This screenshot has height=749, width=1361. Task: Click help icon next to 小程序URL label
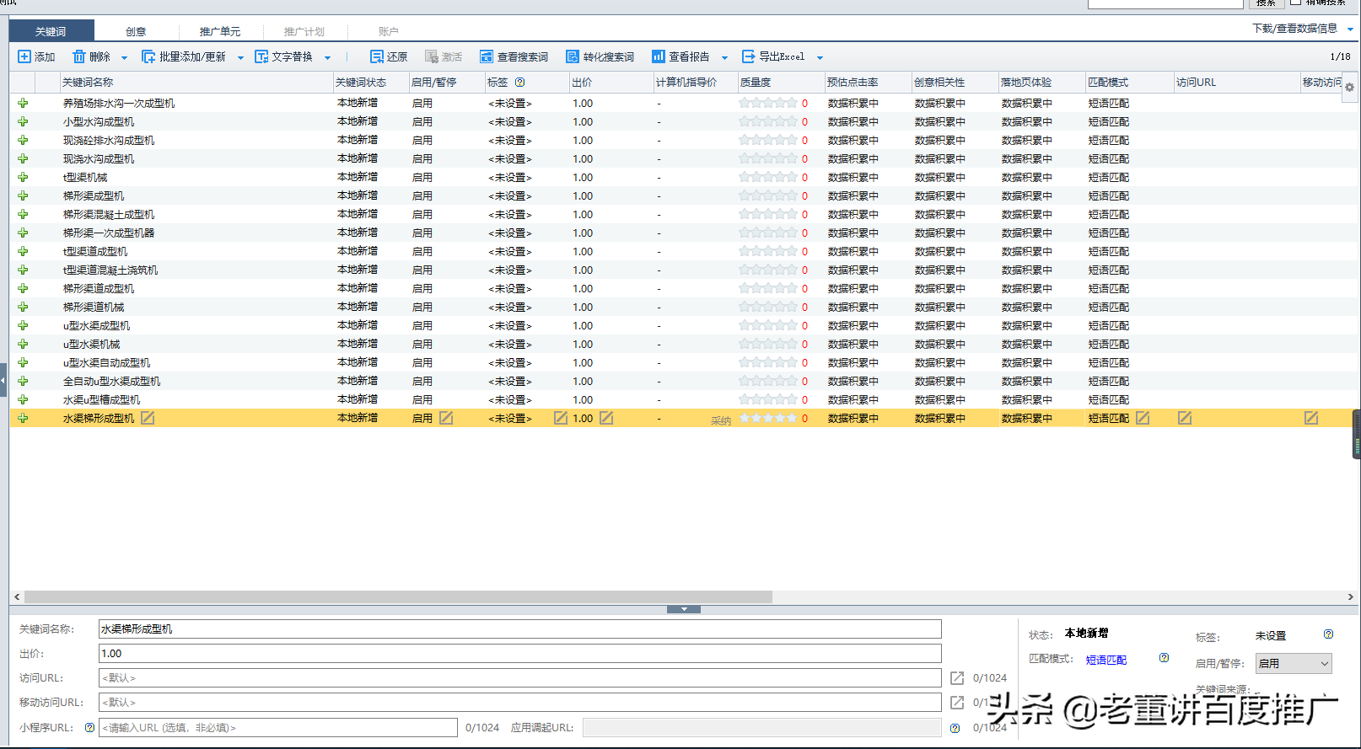tap(89, 727)
